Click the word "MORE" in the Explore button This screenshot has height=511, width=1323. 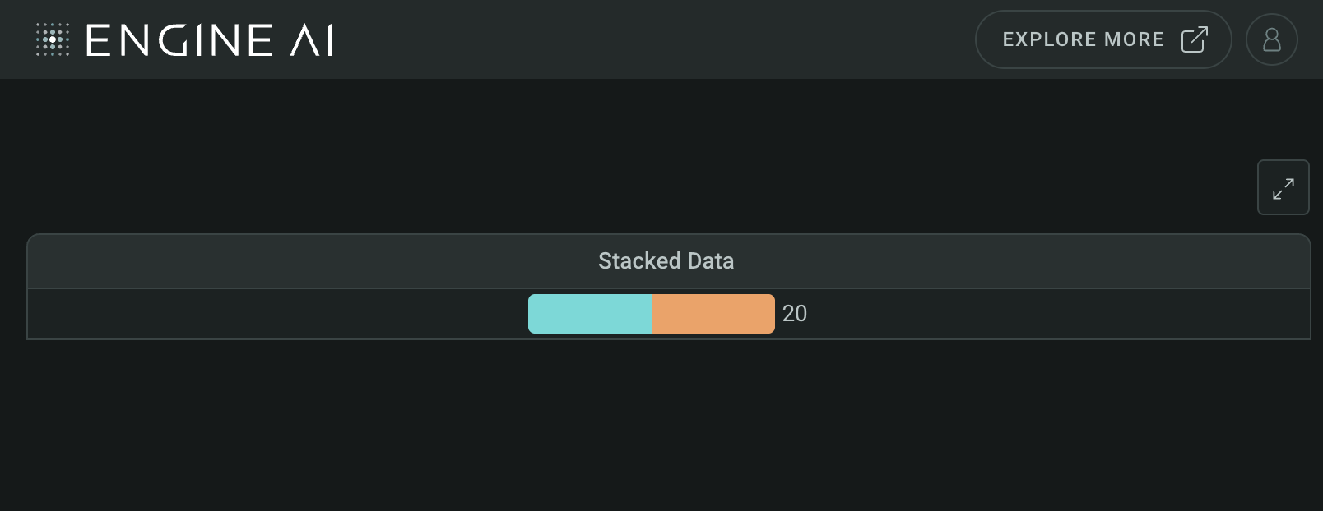[1134, 39]
